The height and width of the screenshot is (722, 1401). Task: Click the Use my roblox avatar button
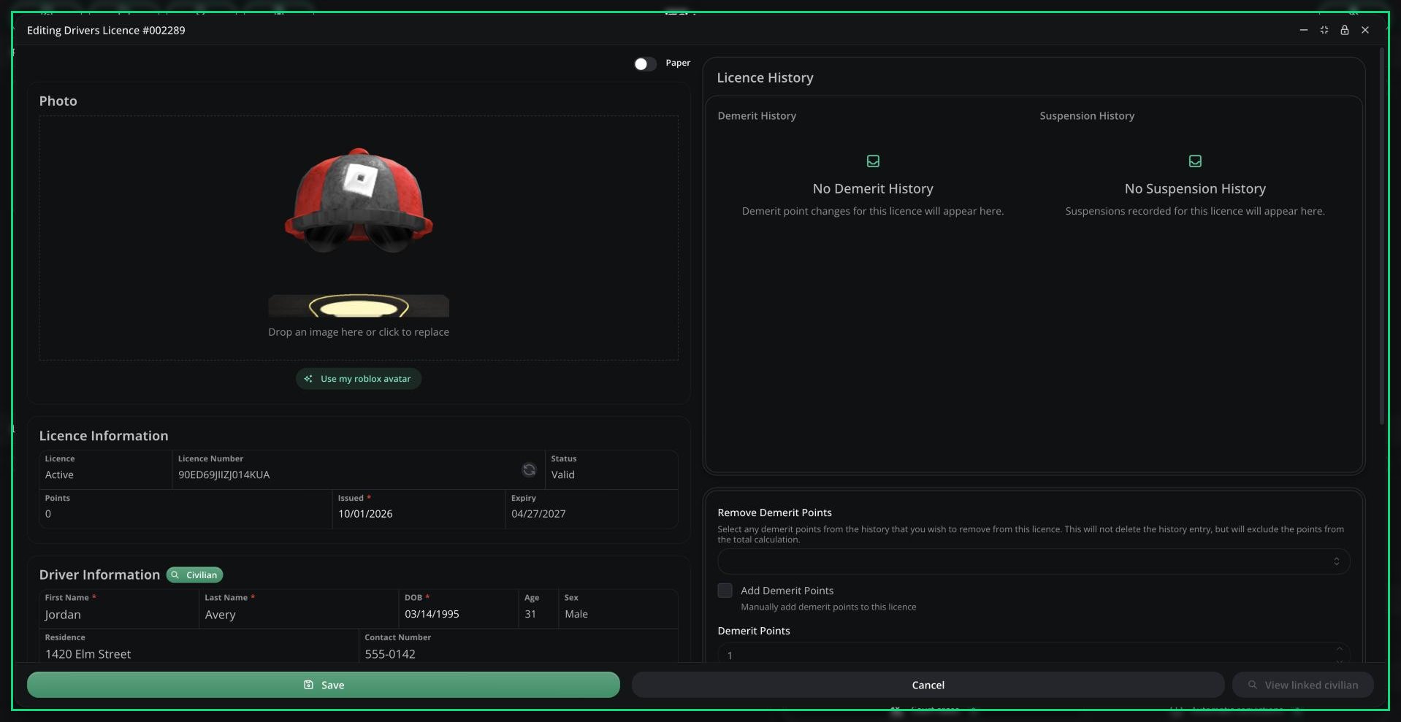click(359, 378)
